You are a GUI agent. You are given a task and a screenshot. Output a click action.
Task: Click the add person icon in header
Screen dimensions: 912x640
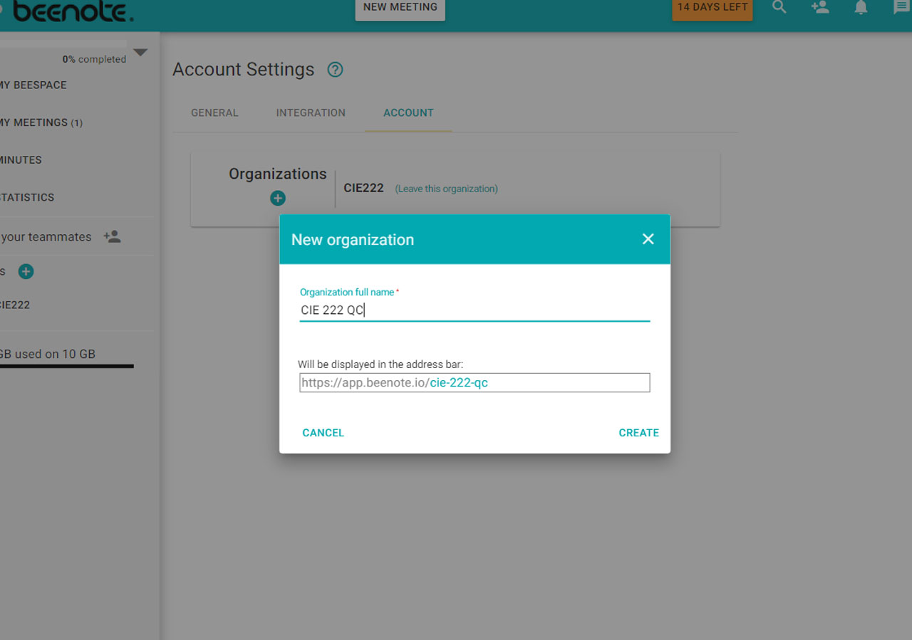point(820,7)
